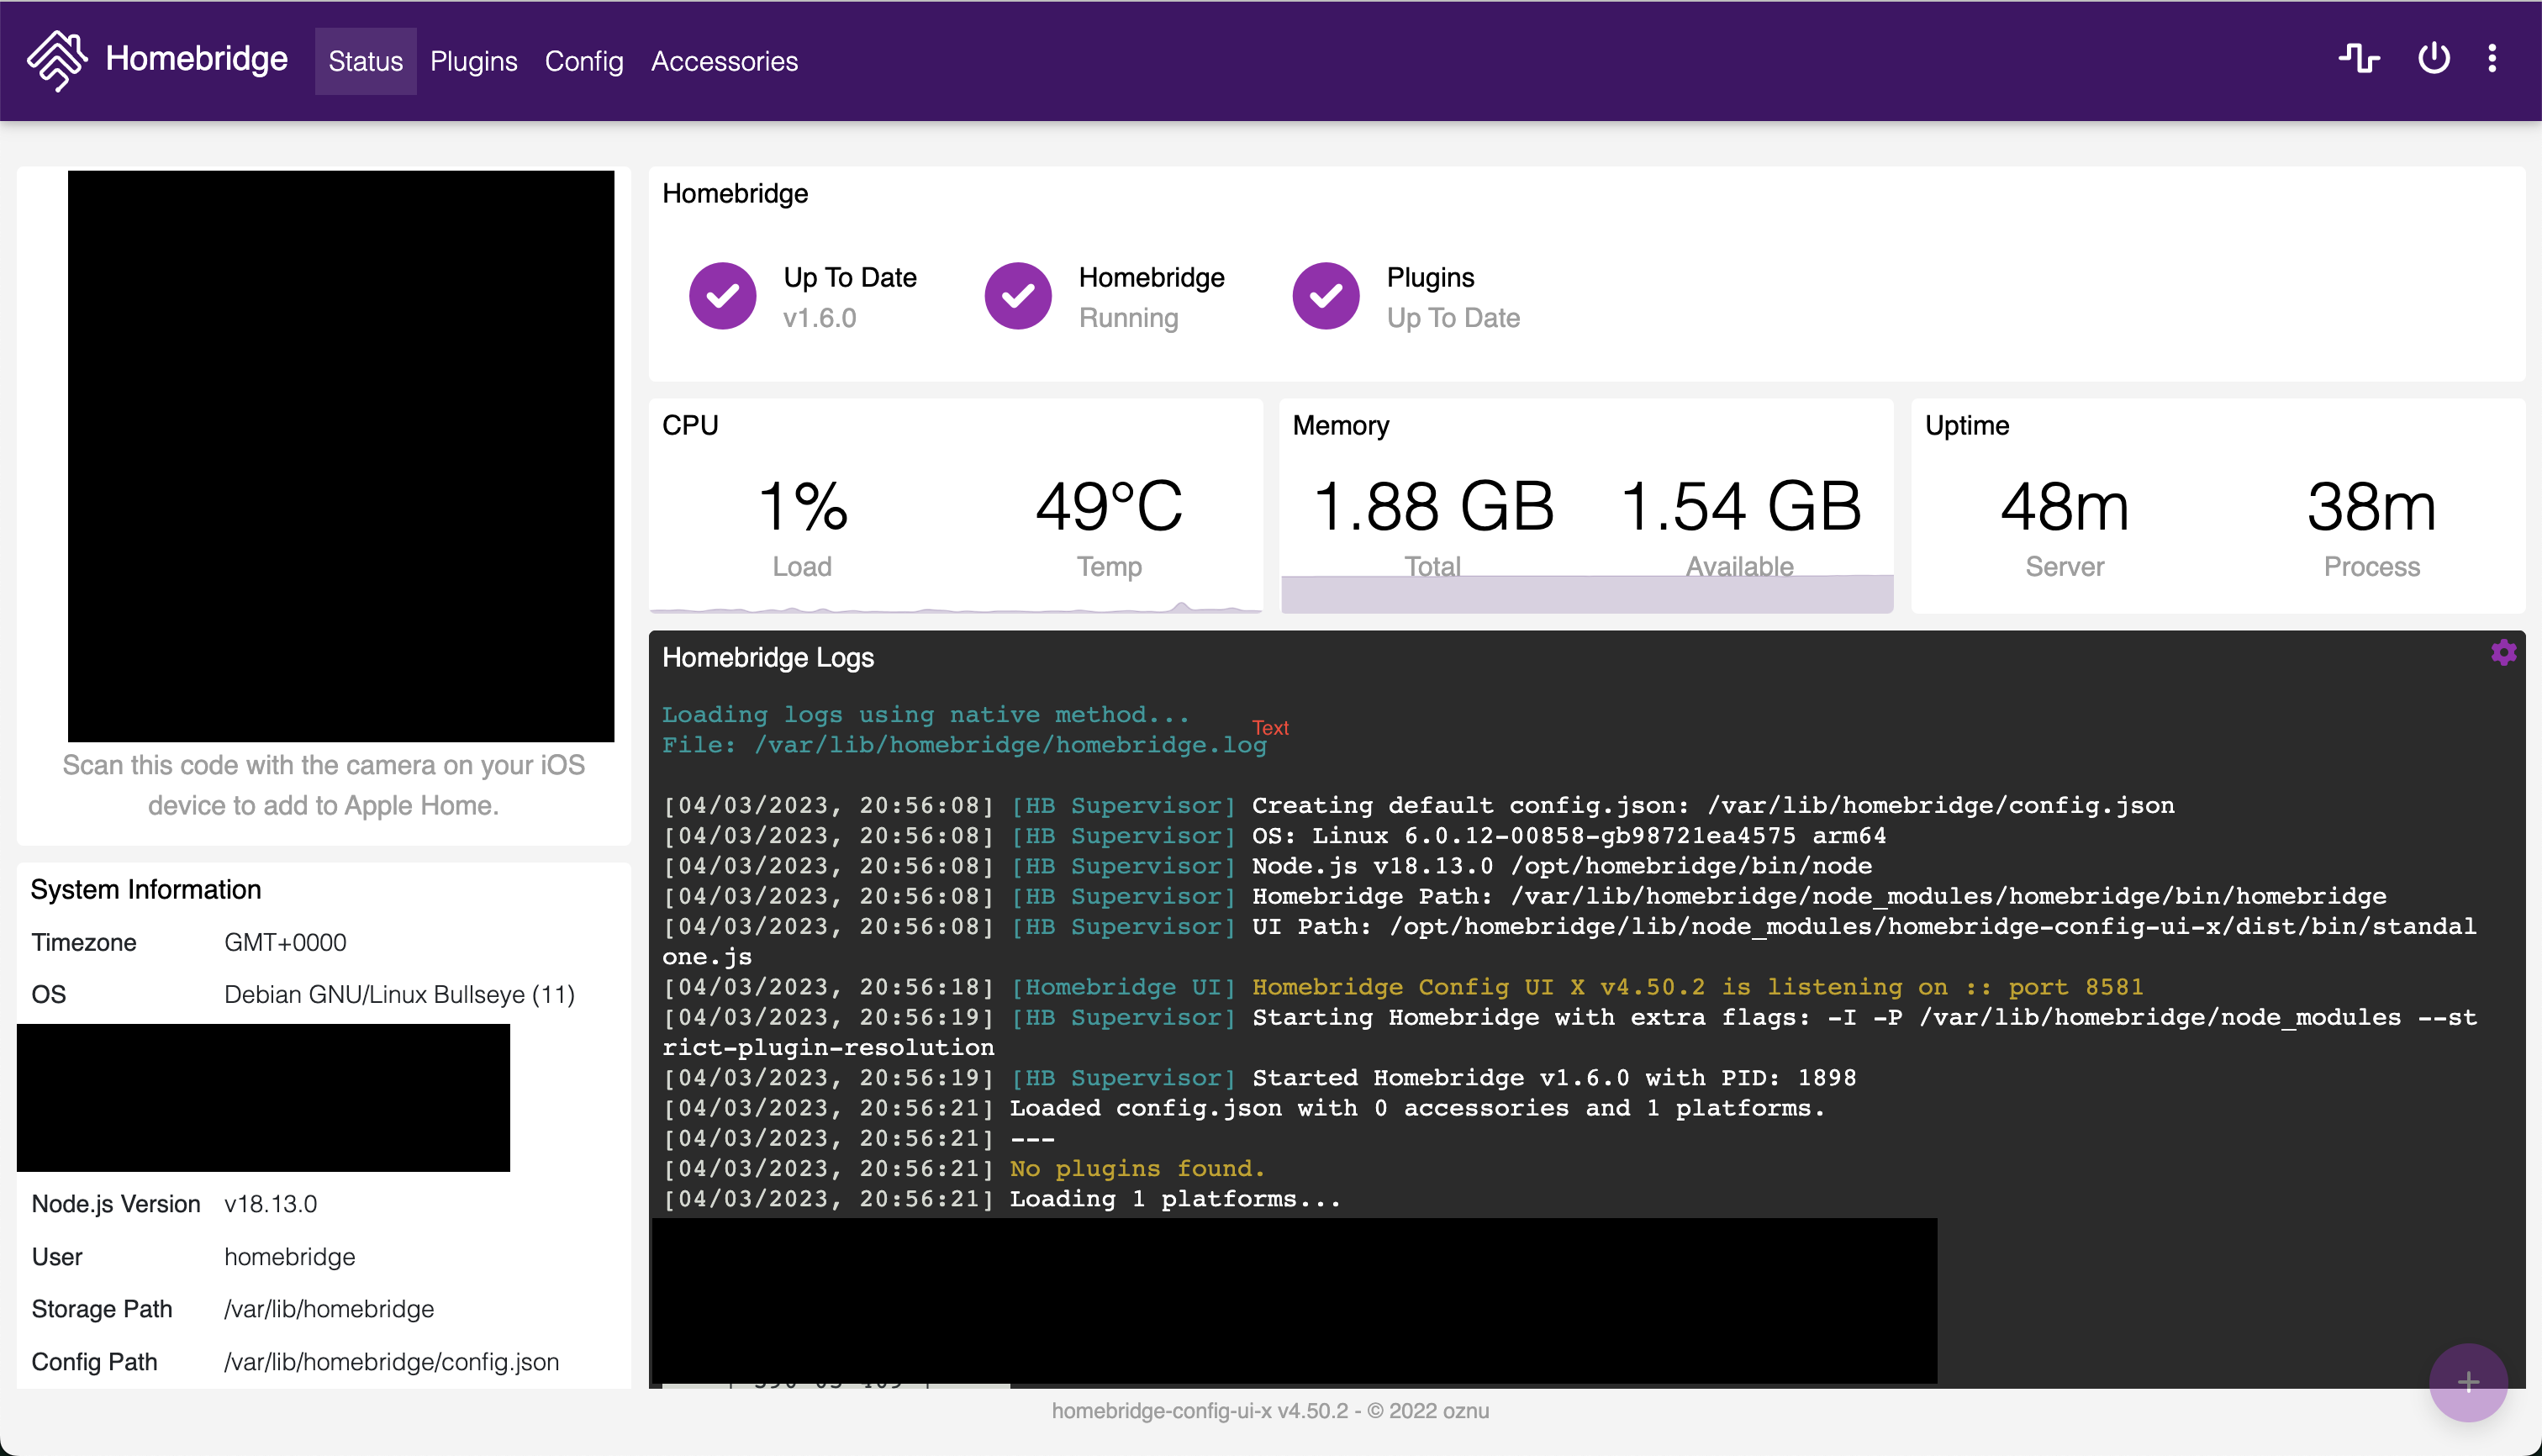Select the 49°C Temp reading
This screenshot has width=2542, height=1456.
pos(1108,506)
